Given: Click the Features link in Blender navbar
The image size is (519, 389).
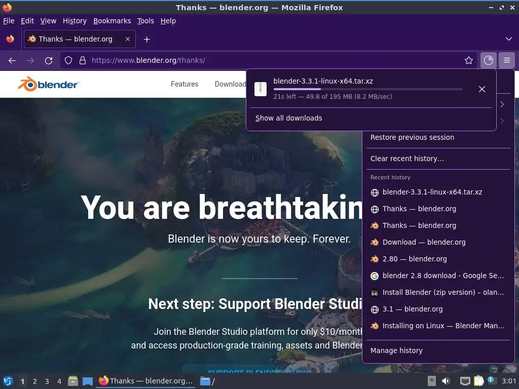Looking at the screenshot, I should [184, 84].
